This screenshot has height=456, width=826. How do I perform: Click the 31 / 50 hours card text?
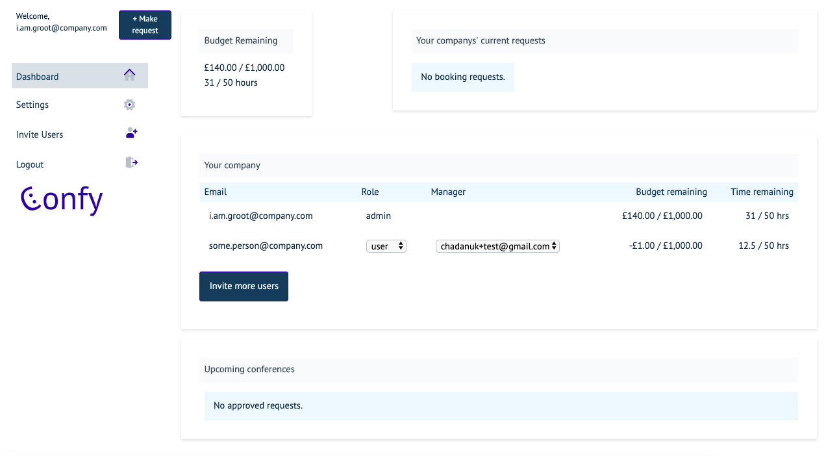pyautogui.click(x=231, y=82)
